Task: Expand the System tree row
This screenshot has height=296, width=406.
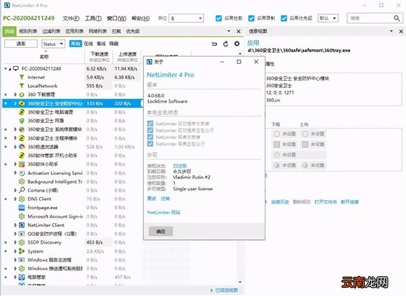Action: tap(15, 251)
